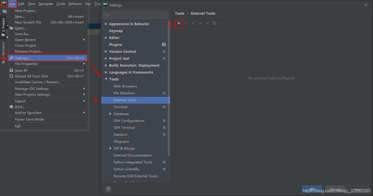This screenshot has width=373, height=196.
Task: Open the Navigate menu
Action: click(46, 4)
